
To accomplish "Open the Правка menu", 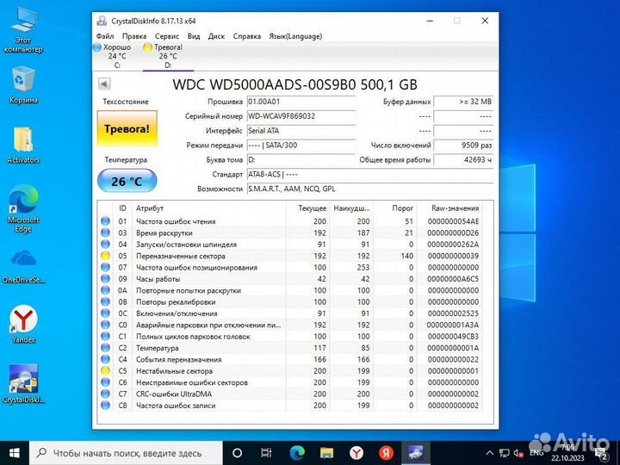I will coord(134,36).
